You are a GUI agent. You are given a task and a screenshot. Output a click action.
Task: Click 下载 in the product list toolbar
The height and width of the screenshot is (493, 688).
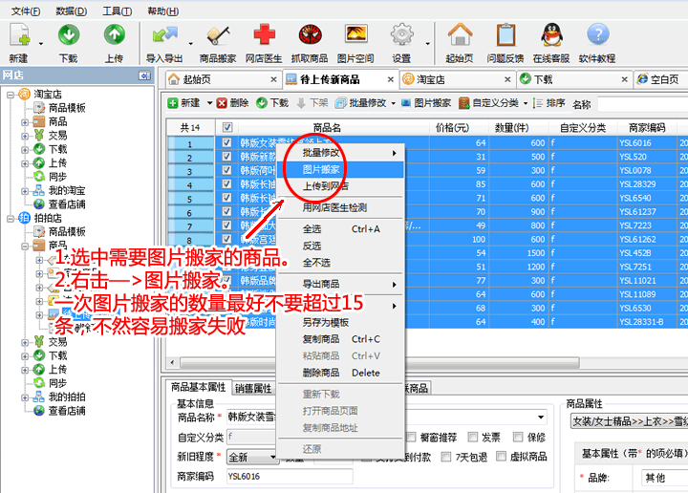tap(272, 103)
